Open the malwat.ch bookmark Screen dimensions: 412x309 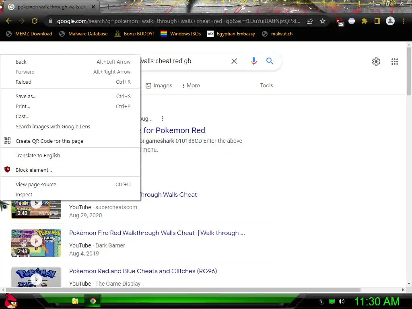[277, 34]
